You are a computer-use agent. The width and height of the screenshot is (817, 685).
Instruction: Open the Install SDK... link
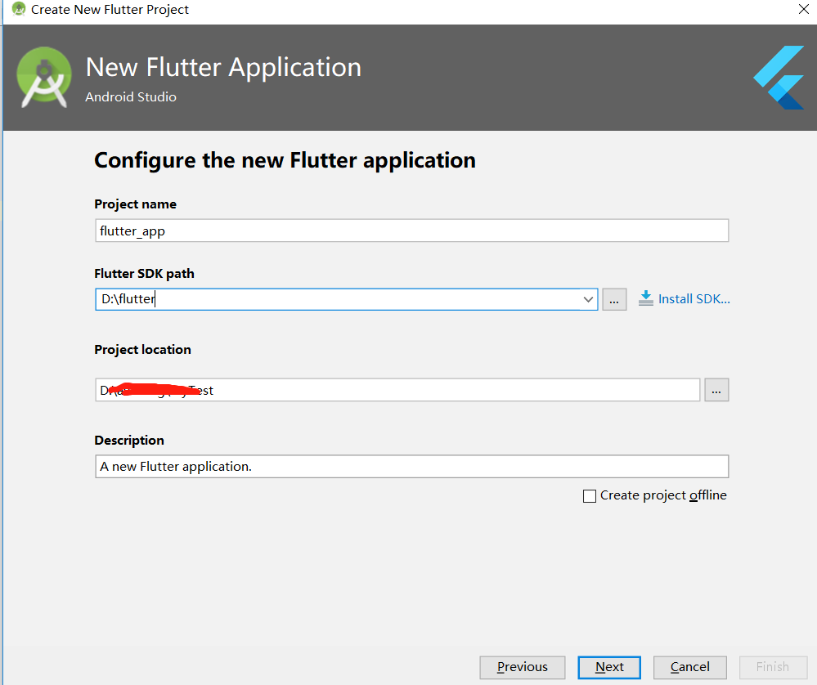tap(694, 299)
